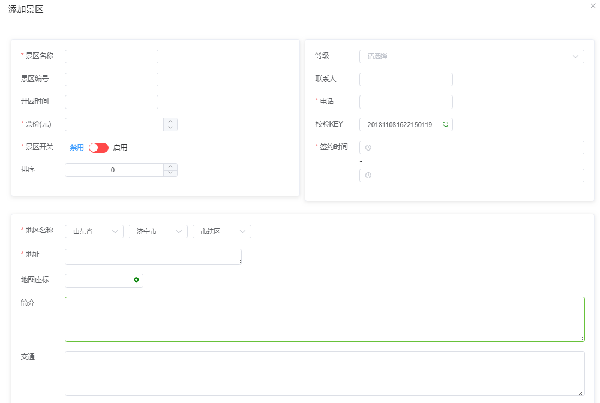Open the 山东省 province dropdown
The image size is (600, 403).
(x=94, y=232)
